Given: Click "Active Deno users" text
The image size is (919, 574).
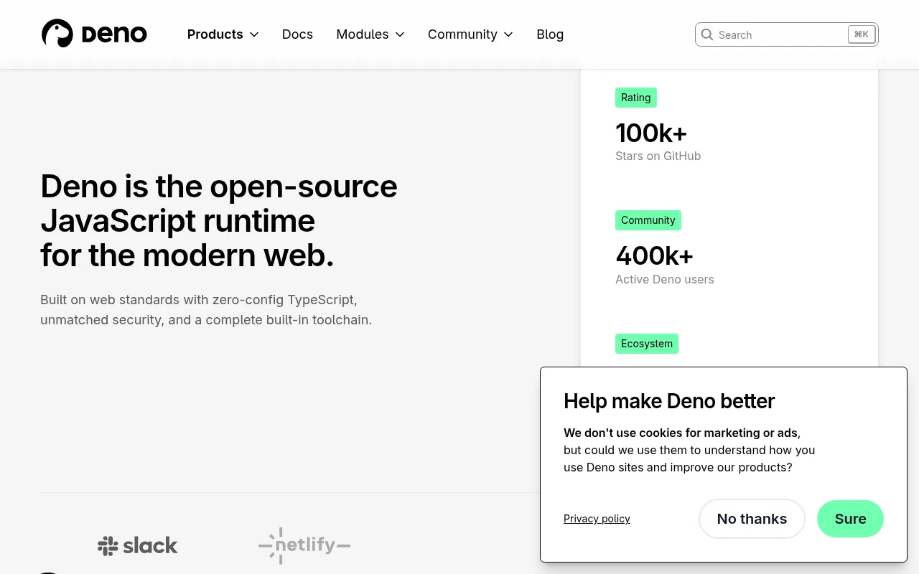Looking at the screenshot, I should [x=665, y=279].
